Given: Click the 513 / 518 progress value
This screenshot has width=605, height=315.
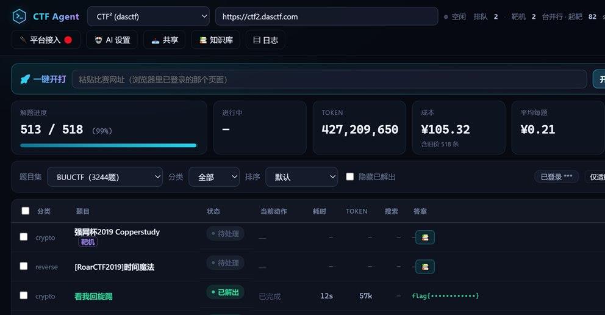Looking at the screenshot, I should 52,129.
